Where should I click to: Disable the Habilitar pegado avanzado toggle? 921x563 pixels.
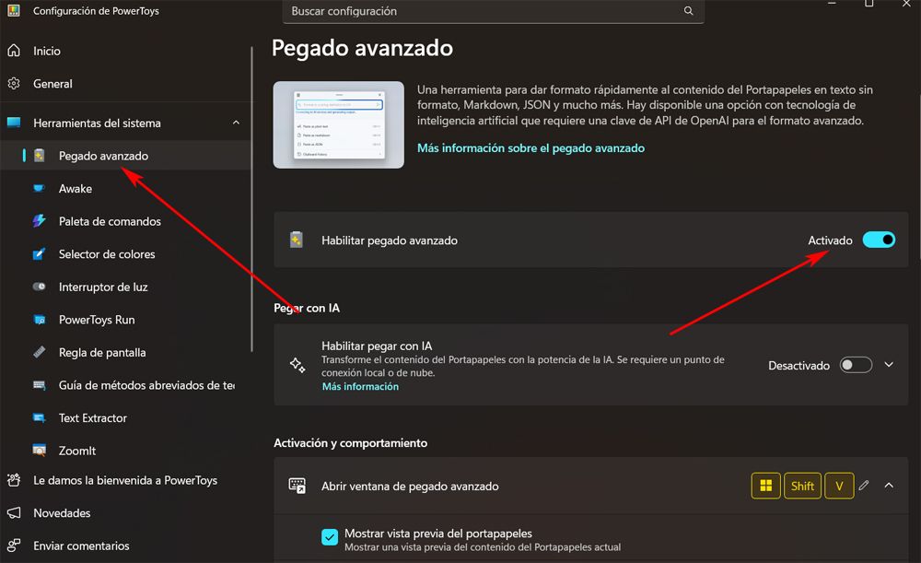[879, 239]
